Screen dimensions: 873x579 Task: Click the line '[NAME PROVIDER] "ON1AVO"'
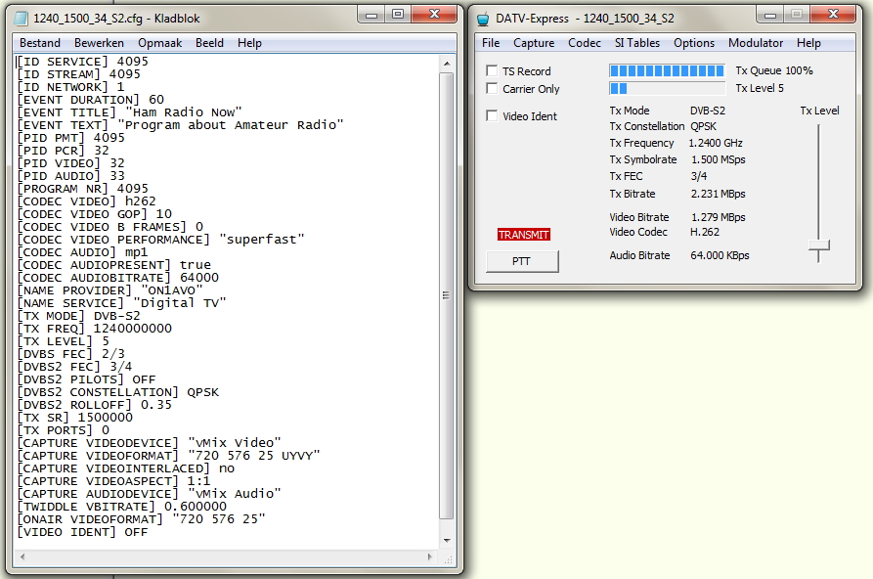click(109, 290)
